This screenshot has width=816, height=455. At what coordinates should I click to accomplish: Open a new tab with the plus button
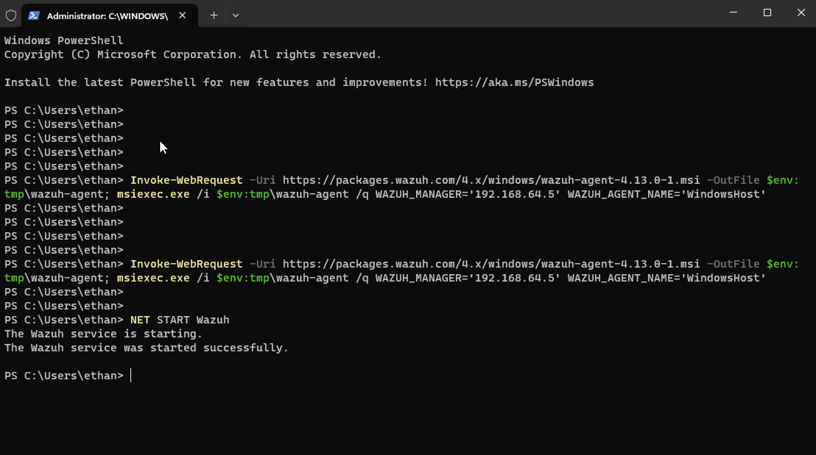pyautogui.click(x=214, y=15)
